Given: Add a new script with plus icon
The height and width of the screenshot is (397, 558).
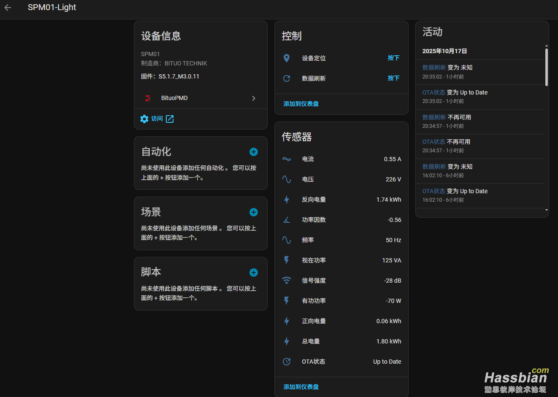Looking at the screenshot, I should tap(254, 273).
